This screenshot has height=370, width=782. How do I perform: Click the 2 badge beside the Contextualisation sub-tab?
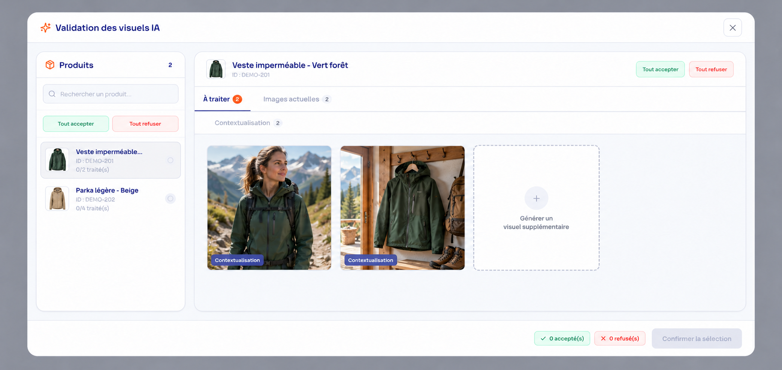tap(278, 123)
